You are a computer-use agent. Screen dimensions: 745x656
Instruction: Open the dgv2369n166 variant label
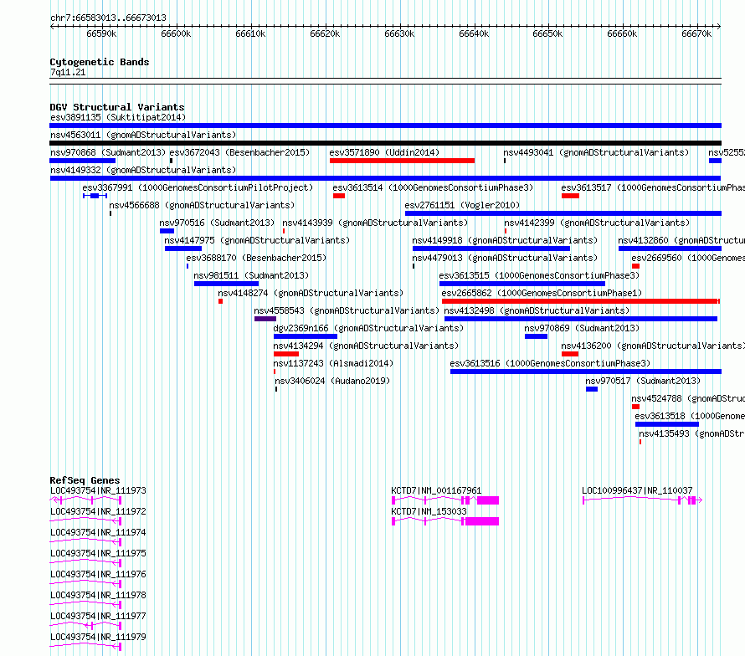[x=368, y=328]
